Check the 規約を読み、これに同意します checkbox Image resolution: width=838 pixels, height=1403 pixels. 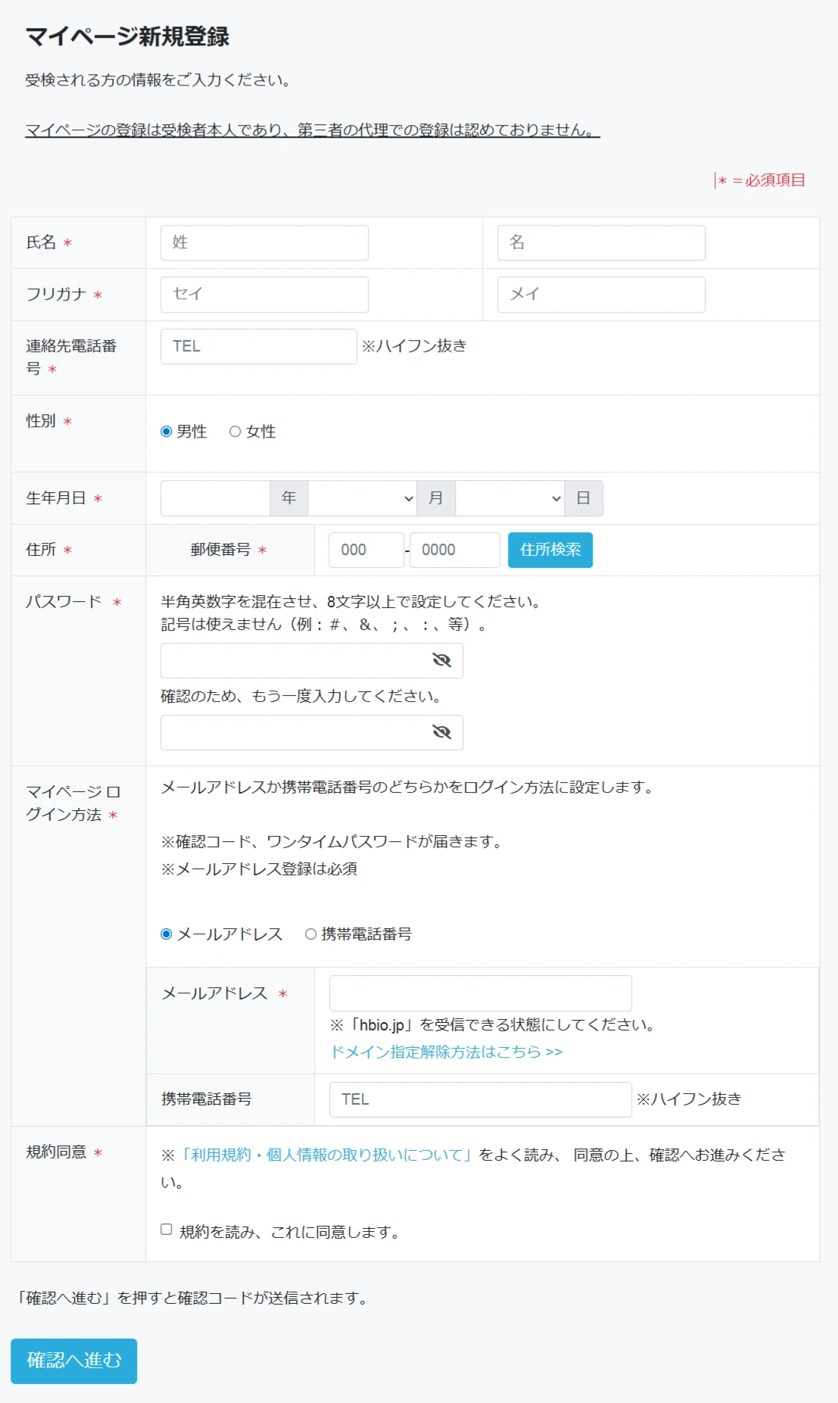[x=167, y=1230]
